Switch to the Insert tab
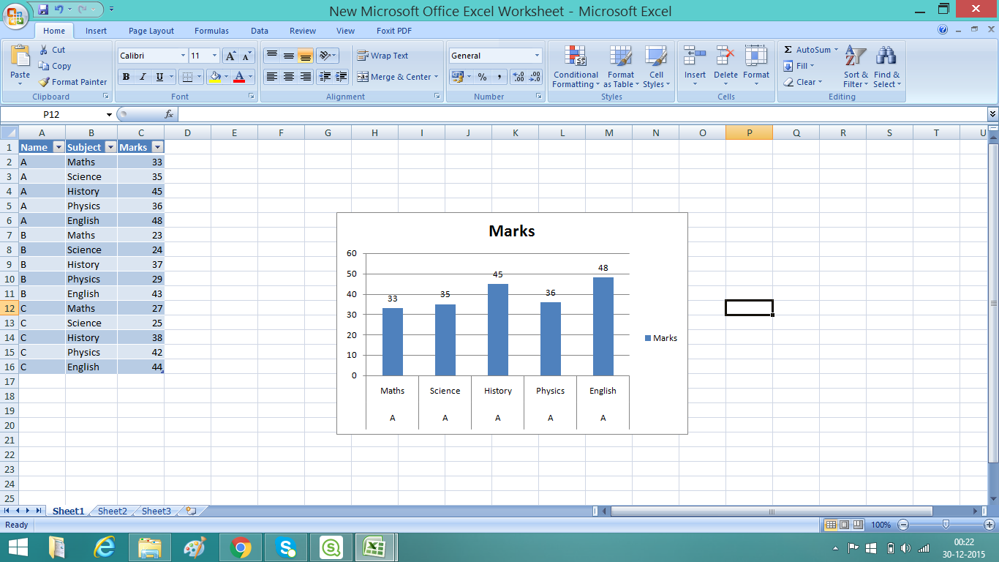Viewport: 999px width, 562px height. (x=96, y=31)
